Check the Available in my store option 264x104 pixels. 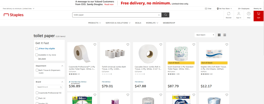(x=37, y=55)
